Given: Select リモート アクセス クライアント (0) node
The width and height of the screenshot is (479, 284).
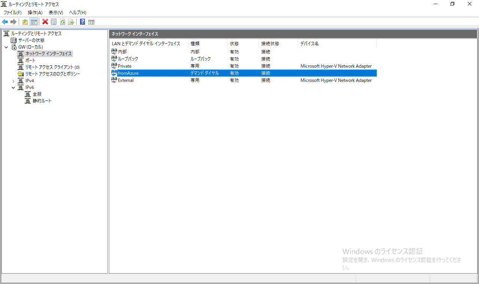Looking at the screenshot, I should (x=52, y=67).
